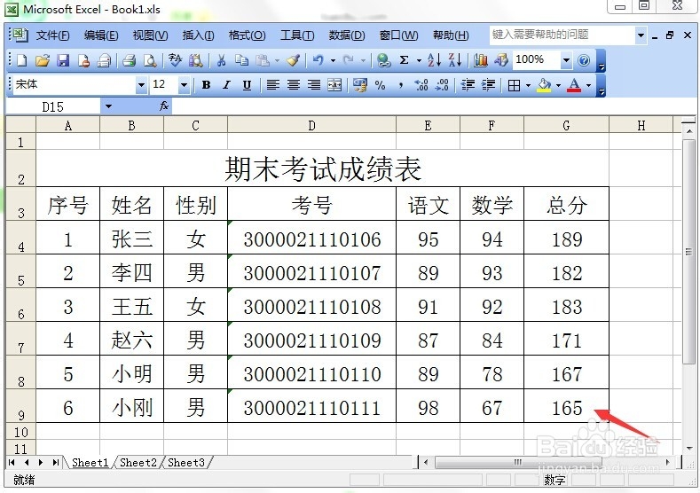The height and width of the screenshot is (493, 700).
Task: Click the Name Box showing D15
Action: coord(53,106)
